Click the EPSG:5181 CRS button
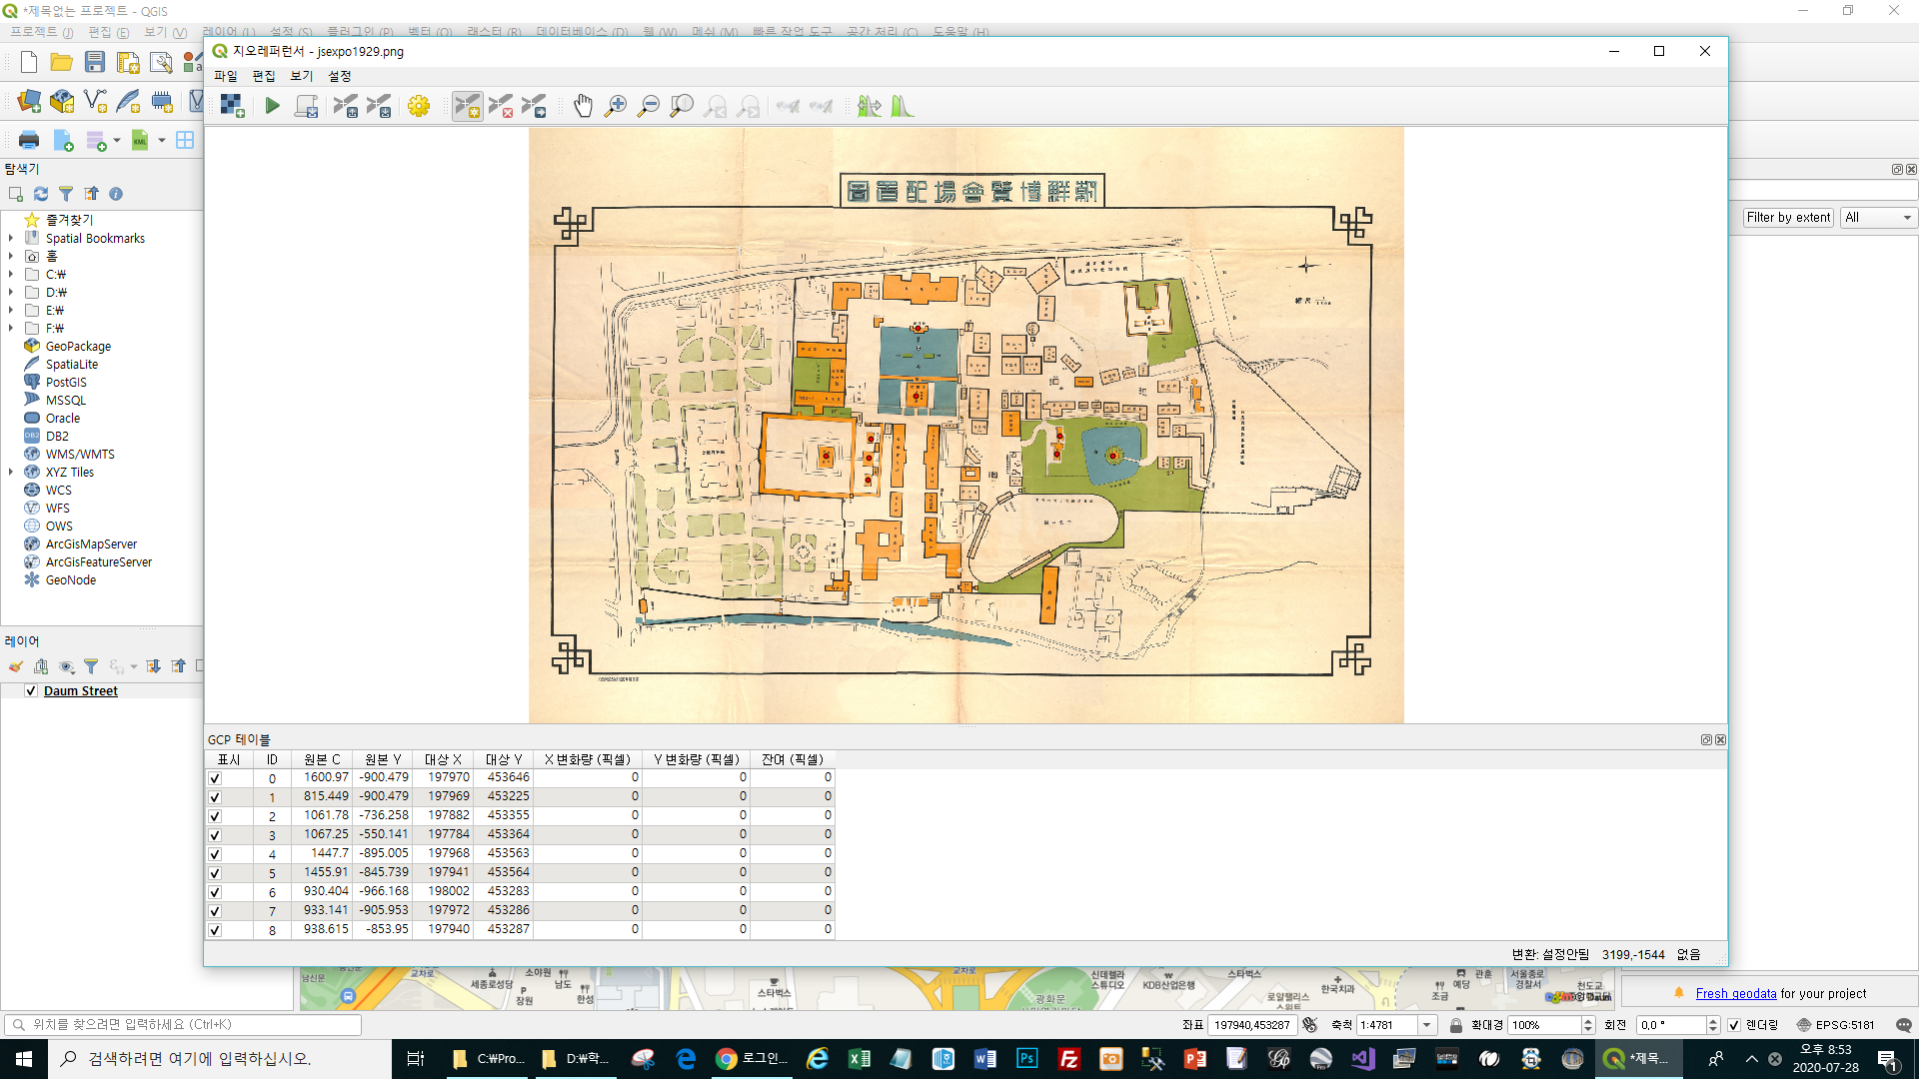 tap(1835, 1025)
